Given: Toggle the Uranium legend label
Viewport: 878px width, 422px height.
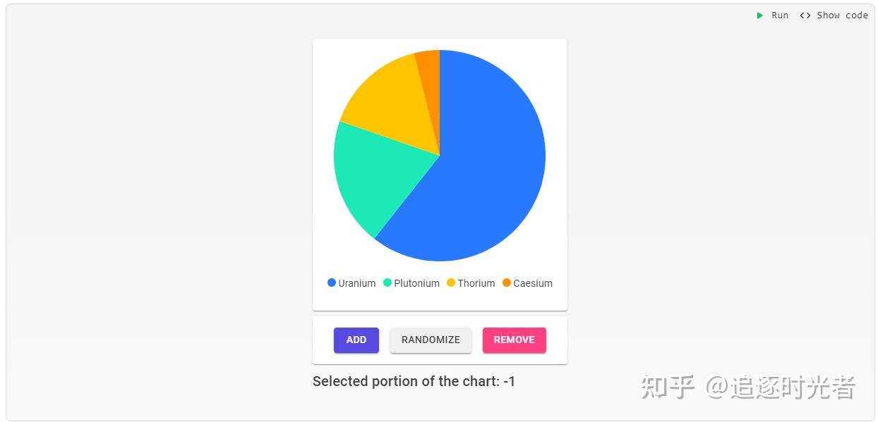Looking at the screenshot, I should coord(356,283).
